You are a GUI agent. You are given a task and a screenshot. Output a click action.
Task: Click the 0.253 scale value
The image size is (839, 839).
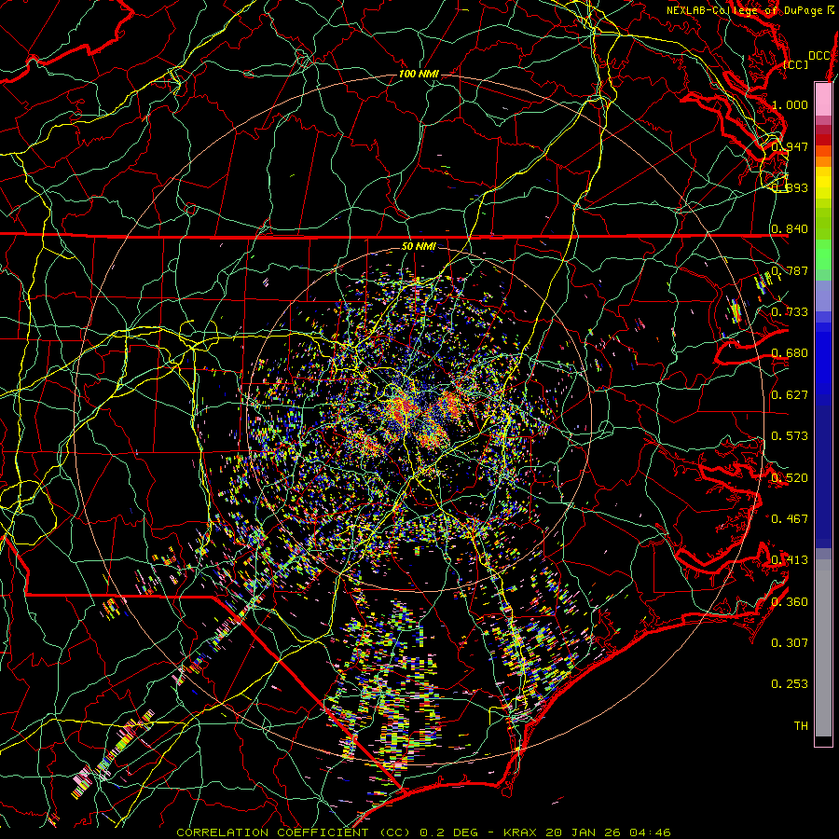[x=790, y=684]
